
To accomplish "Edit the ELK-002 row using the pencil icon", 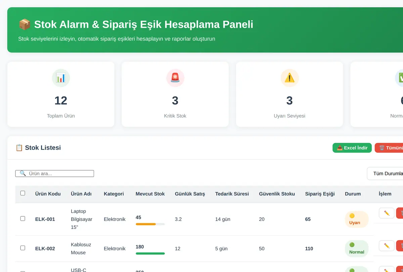I will [387, 246].
